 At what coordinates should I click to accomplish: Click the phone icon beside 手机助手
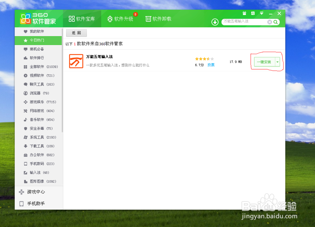tap(21, 204)
